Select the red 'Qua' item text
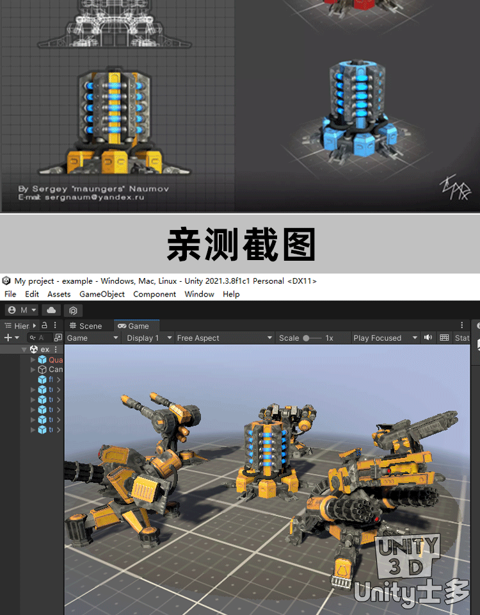 click(x=56, y=359)
